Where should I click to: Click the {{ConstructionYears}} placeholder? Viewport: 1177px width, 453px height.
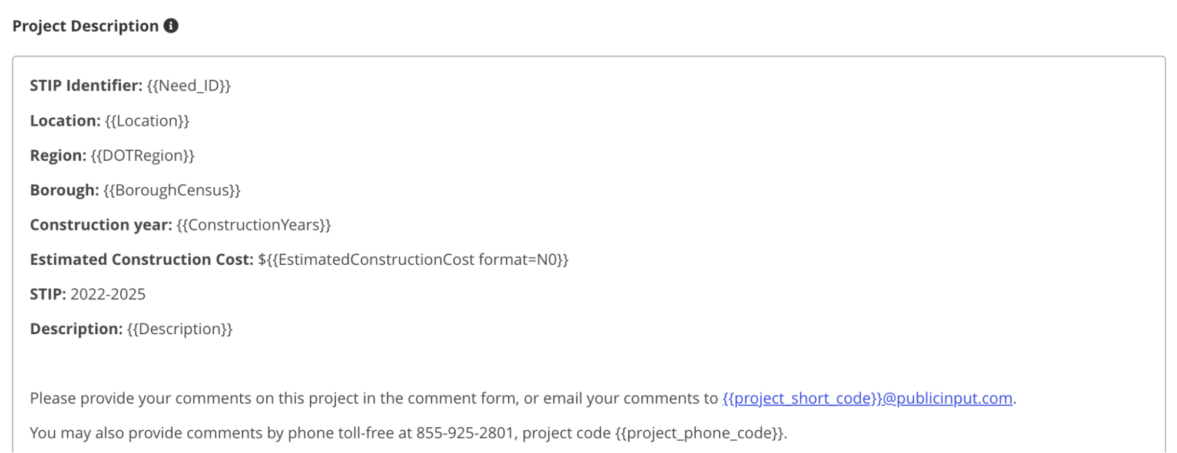click(254, 225)
